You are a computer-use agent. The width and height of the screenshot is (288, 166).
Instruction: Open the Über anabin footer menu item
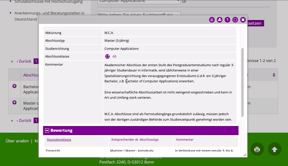17,141
